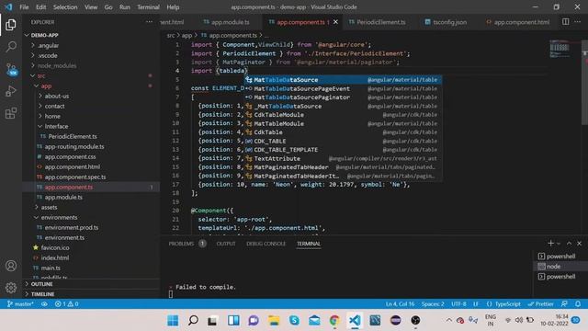Select CdkTableModule suggestion

(x=343, y=115)
